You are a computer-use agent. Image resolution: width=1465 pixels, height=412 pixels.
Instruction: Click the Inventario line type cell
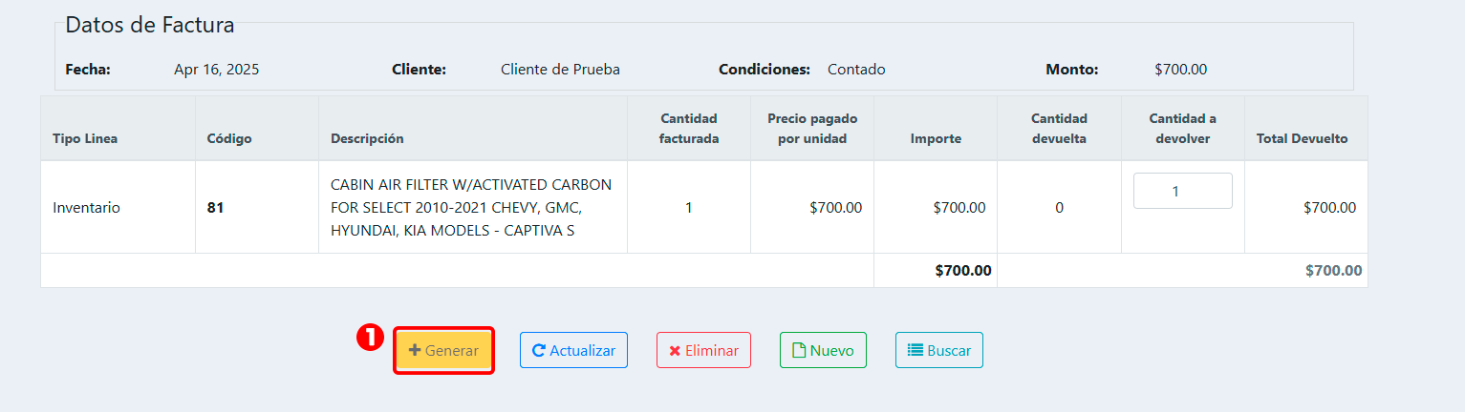[86, 207]
